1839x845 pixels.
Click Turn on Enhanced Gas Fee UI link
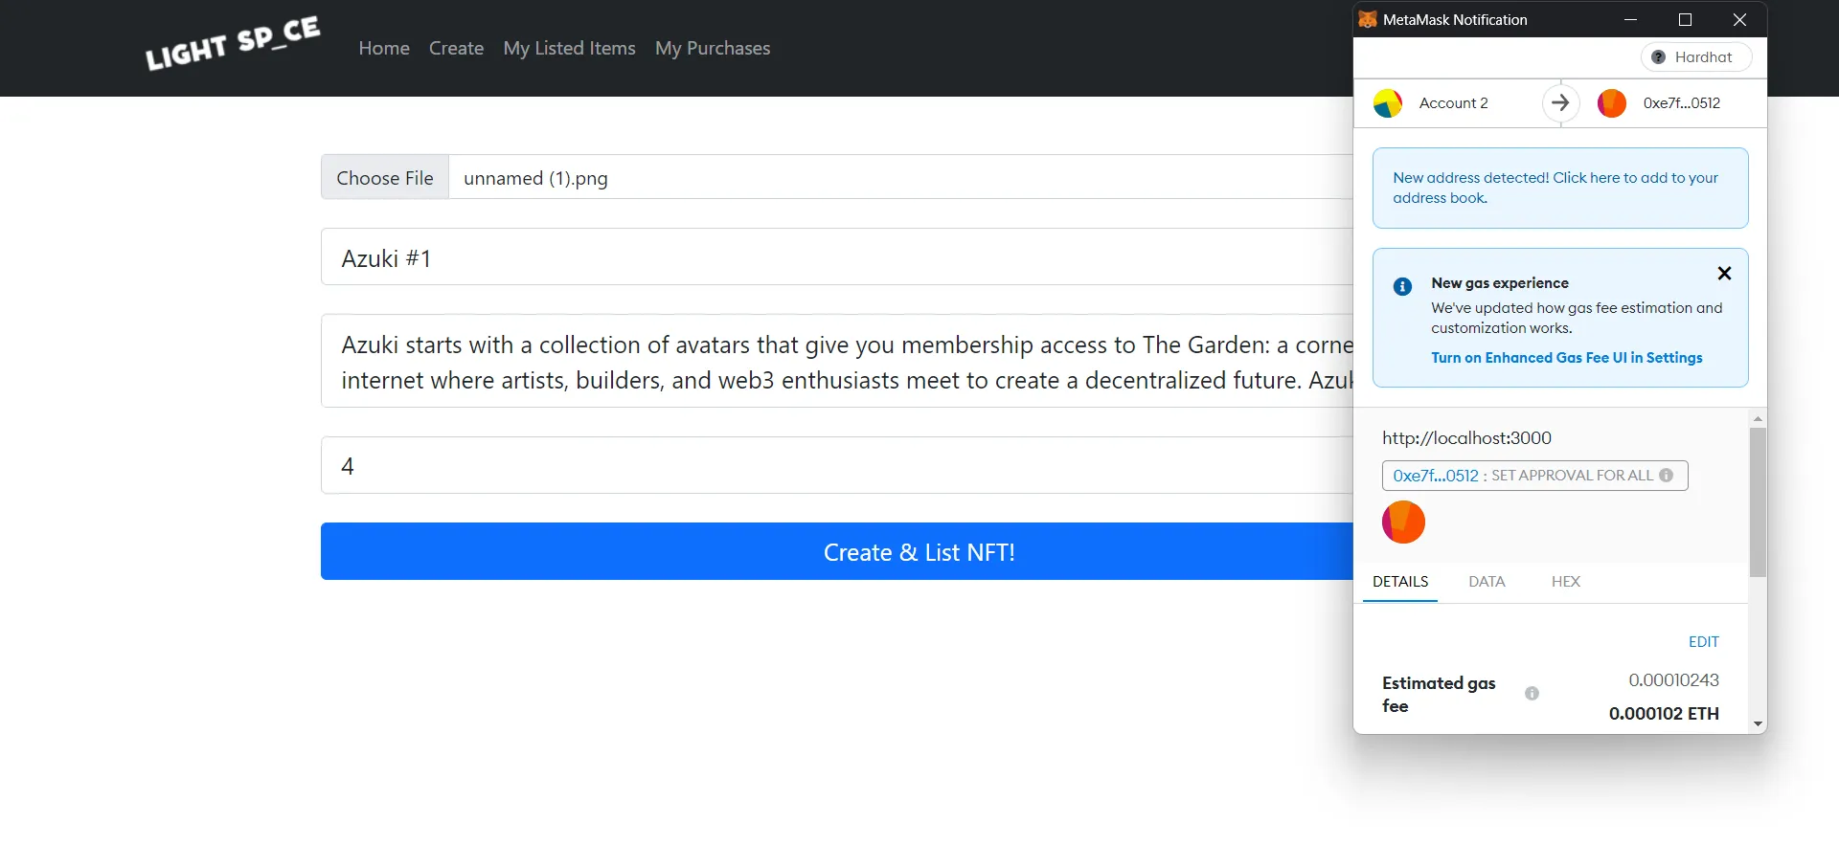(x=1566, y=358)
